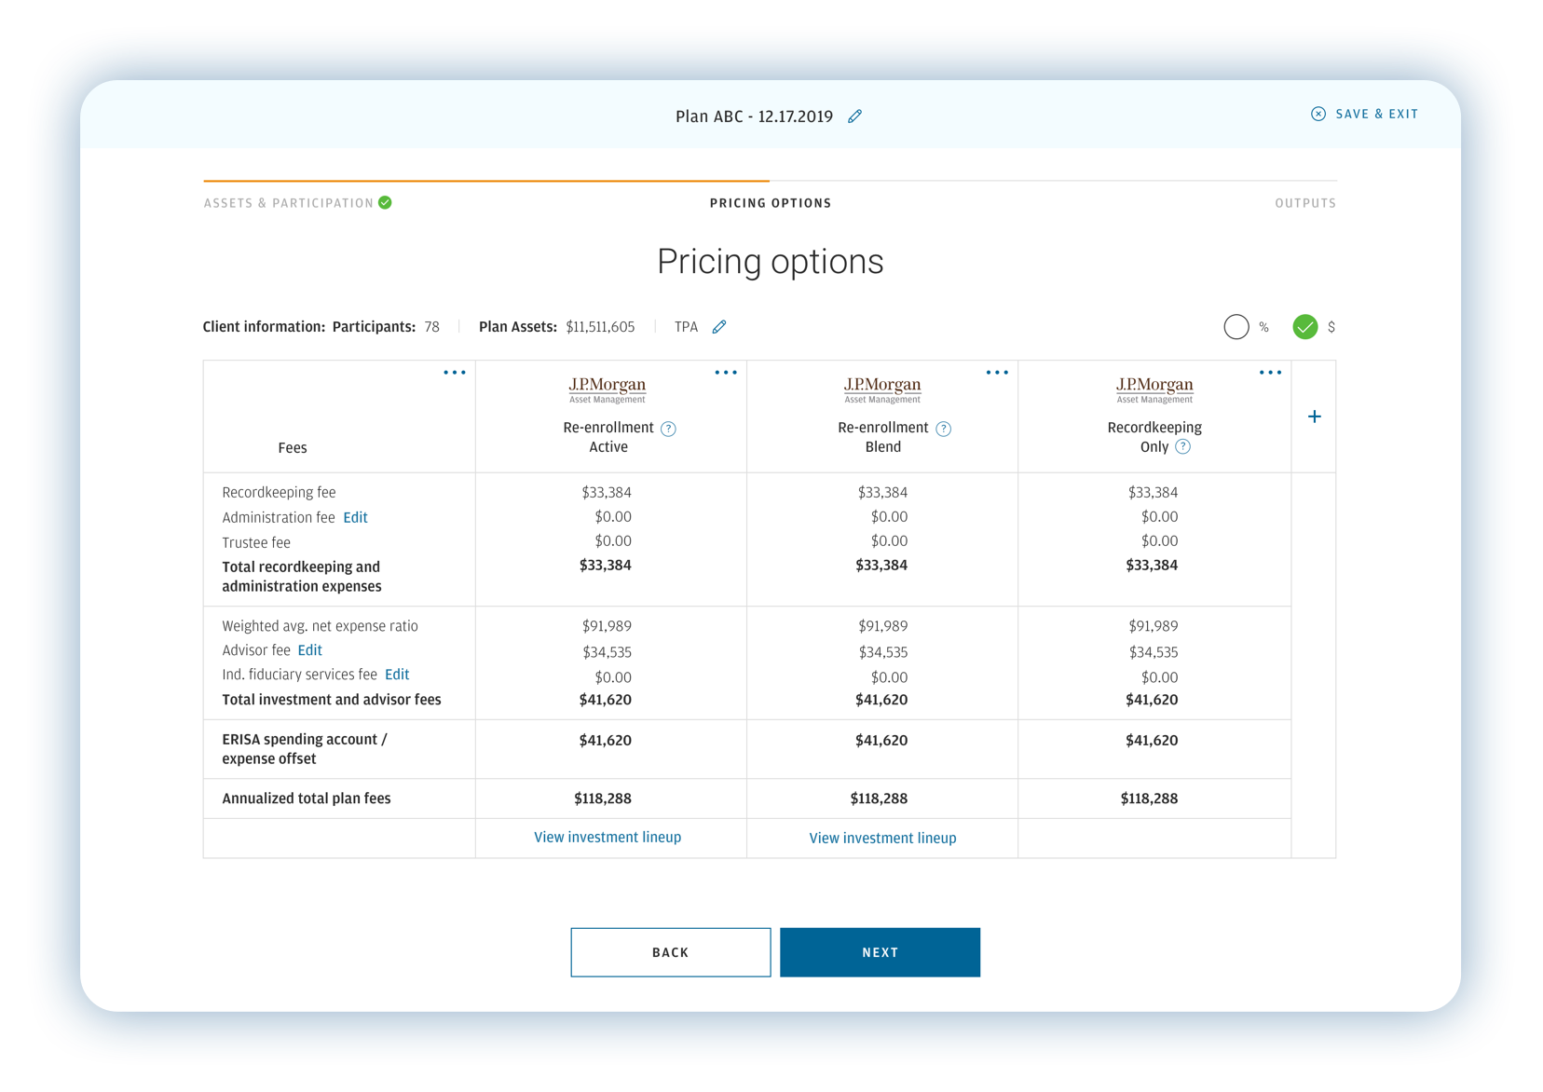
Task: Click the Back button
Action: click(x=671, y=952)
